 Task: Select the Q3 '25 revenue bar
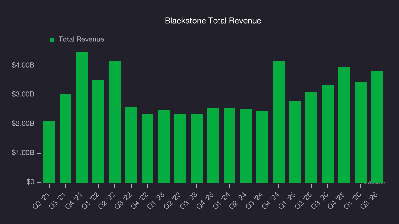pos(328,134)
